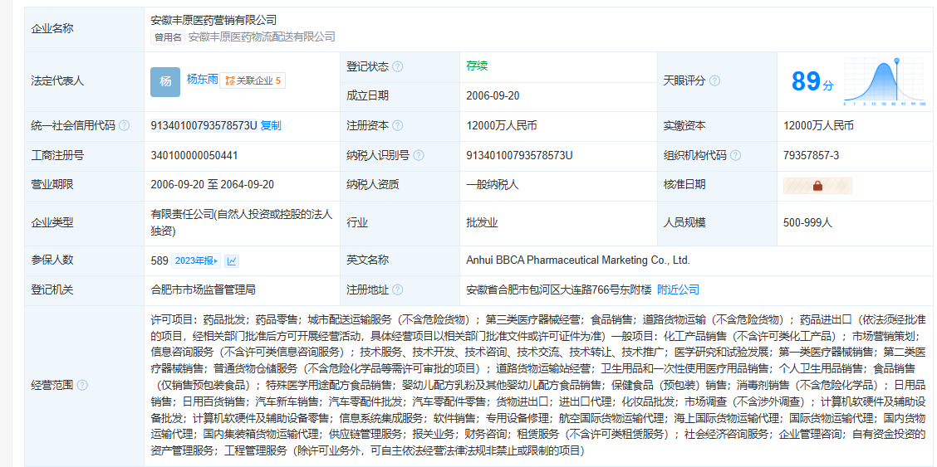Select former name 安徽丰原医药物流配送有限公司
The image size is (937, 467).
pyautogui.click(x=262, y=37)
